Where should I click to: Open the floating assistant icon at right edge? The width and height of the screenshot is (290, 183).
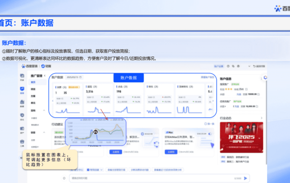click(x=266, y=77)
